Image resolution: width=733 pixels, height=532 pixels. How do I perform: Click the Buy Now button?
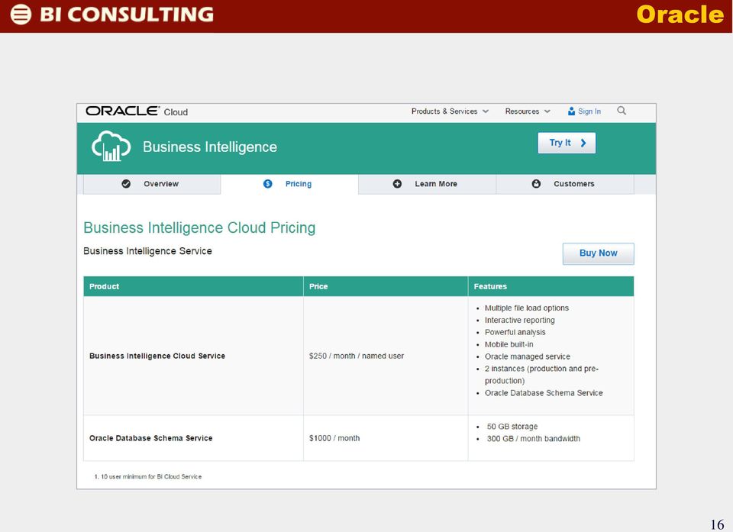[599, 253]
